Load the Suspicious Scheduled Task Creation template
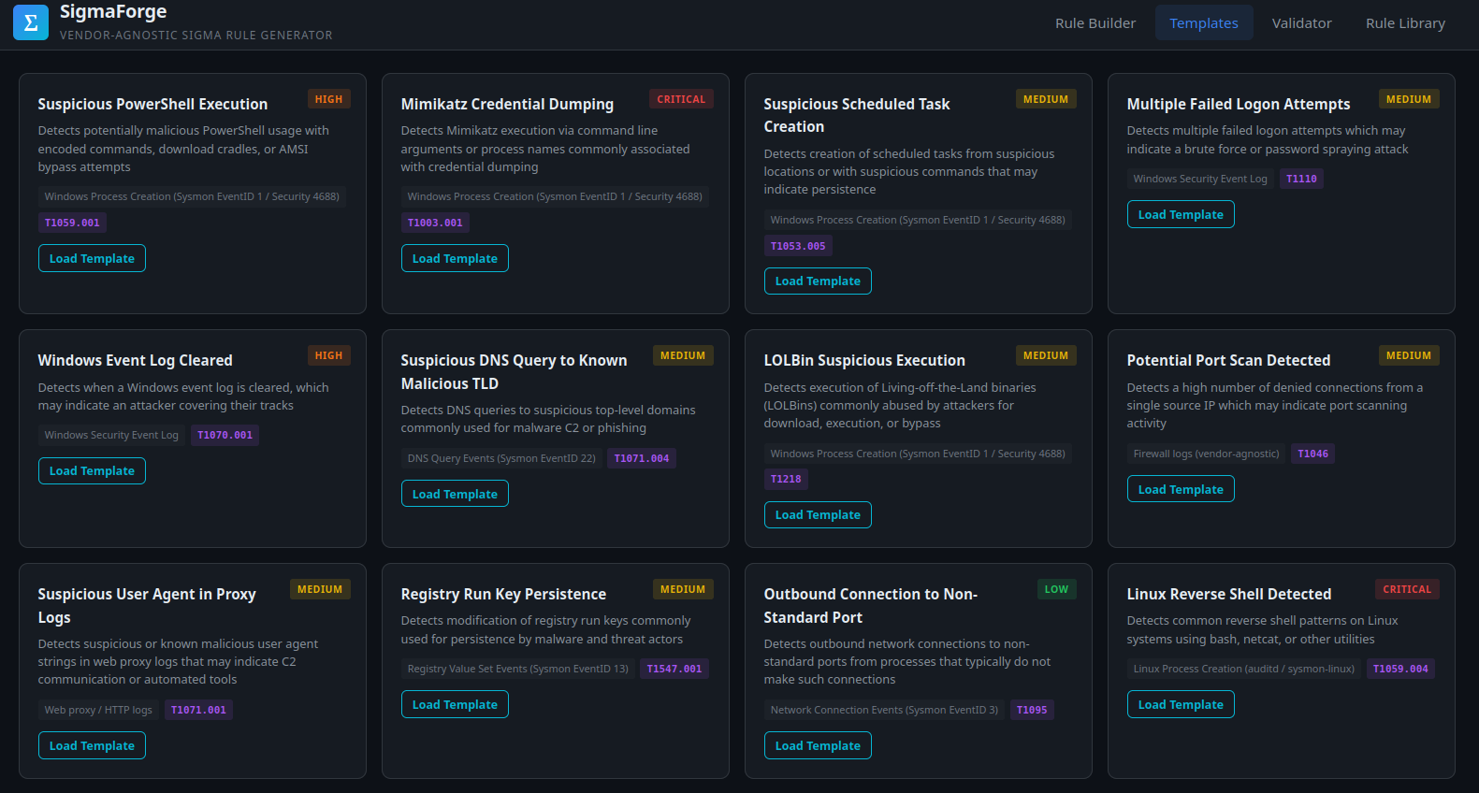Image resolution: width=1479 pixels, height=793 pixels. point(818,281)
